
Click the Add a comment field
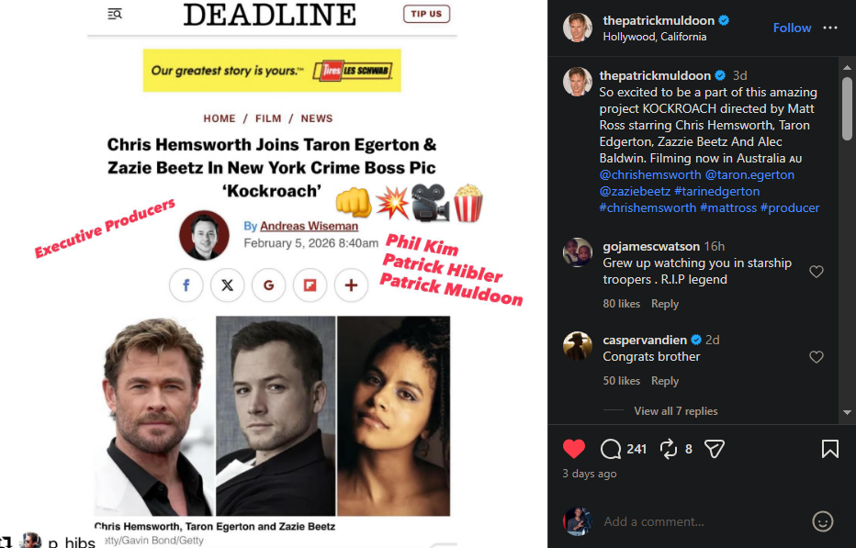pos(699,521)
